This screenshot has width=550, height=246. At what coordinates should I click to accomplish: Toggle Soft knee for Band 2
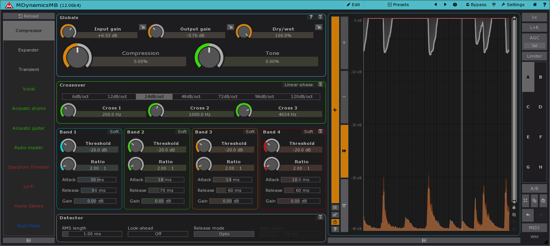[182, 132]
